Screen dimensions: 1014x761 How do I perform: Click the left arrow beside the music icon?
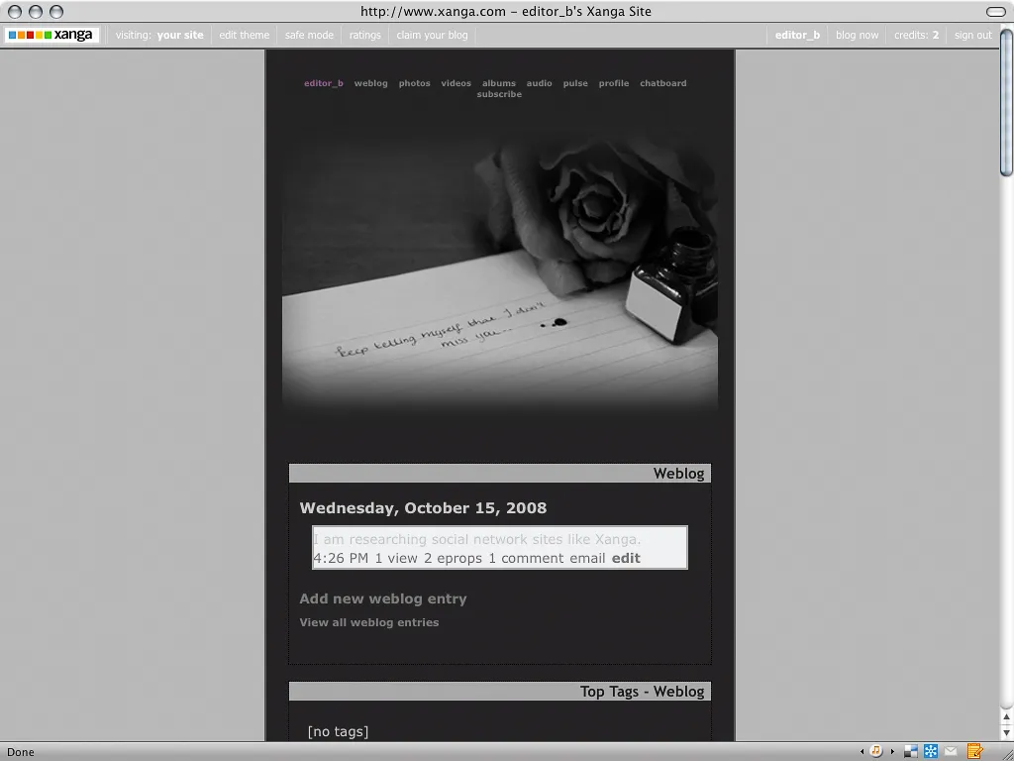(863, 752)
